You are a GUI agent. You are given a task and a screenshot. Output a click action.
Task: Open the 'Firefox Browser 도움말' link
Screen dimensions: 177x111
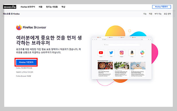pyautogui.click(x=23, y=76)
